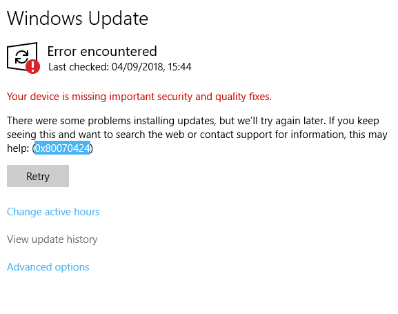Open View update history
This screenshot has width=398, height=314.
coord(52,239)
